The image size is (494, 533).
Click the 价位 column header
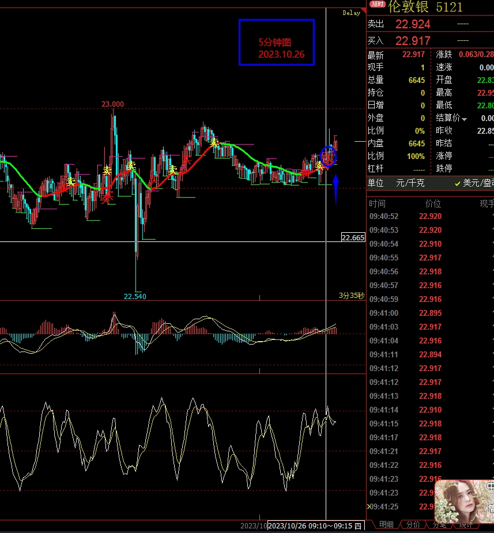pyautogui.click(x=433, y=203)
